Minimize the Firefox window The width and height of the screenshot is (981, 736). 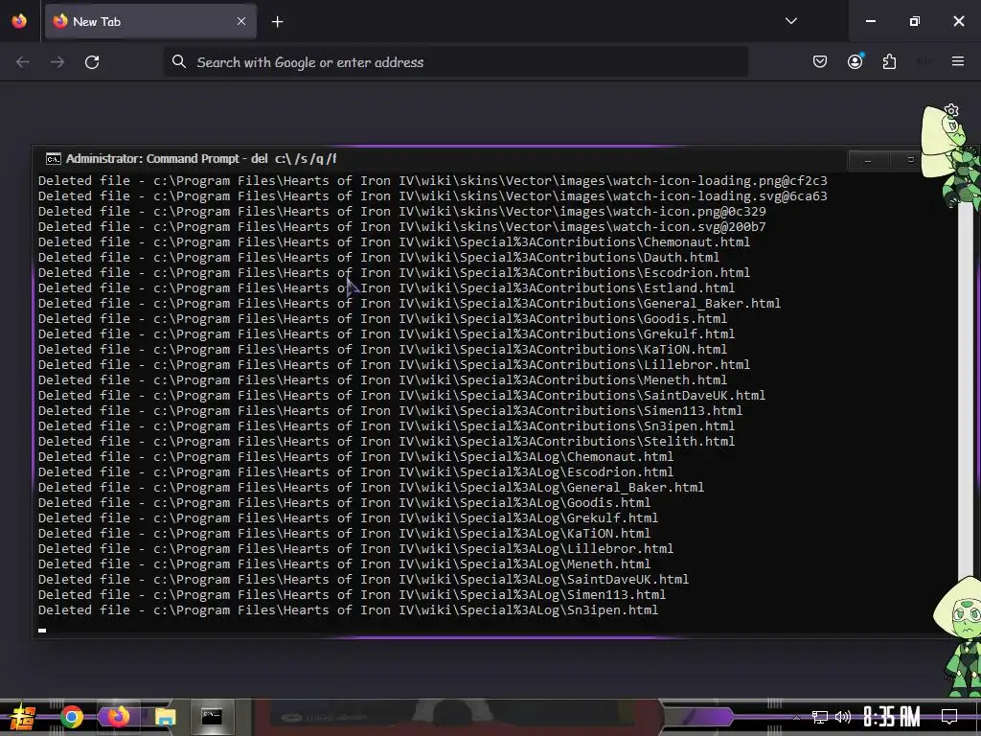(870, 21)
